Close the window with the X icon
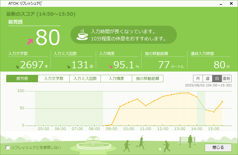Screen dimensions: 238x155 pyautogui.click(x=231, y=3)
